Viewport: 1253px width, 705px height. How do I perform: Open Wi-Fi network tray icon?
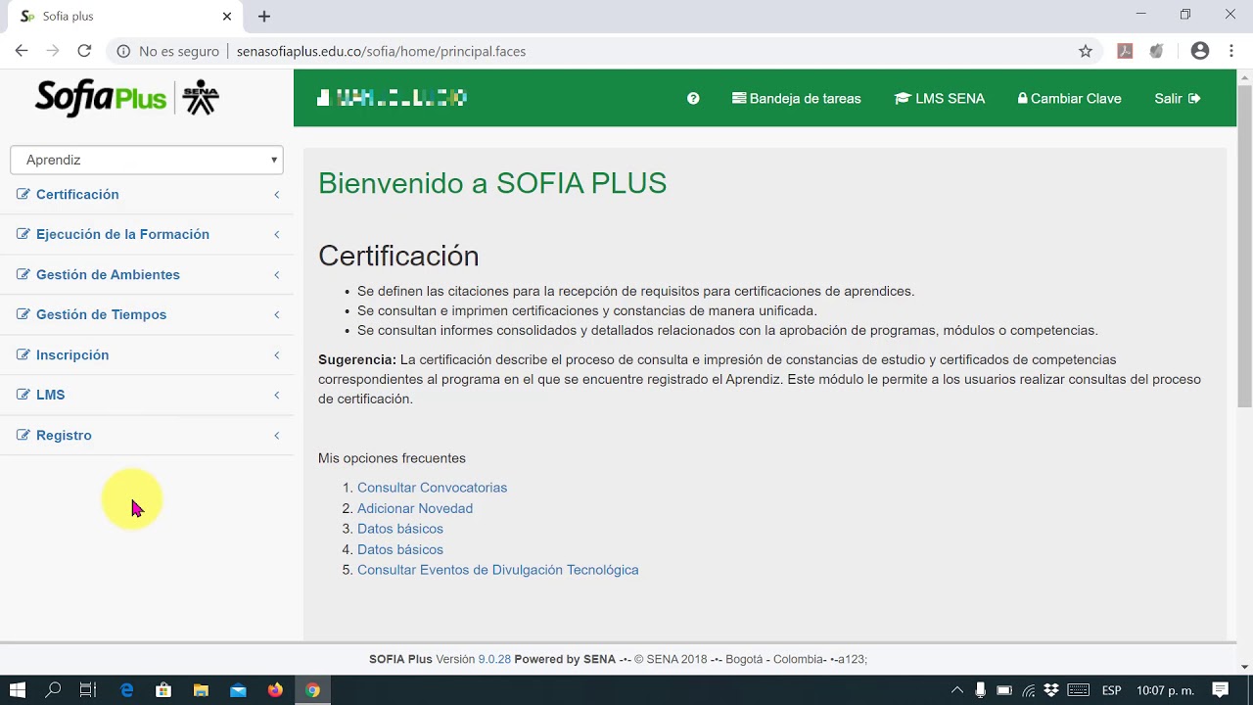pyautogui.click(x=1028, y=690)
